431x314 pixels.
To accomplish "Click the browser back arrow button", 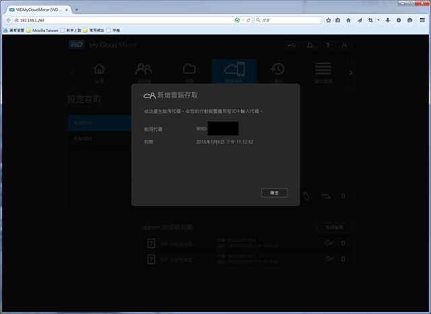I will coord(8,20).
